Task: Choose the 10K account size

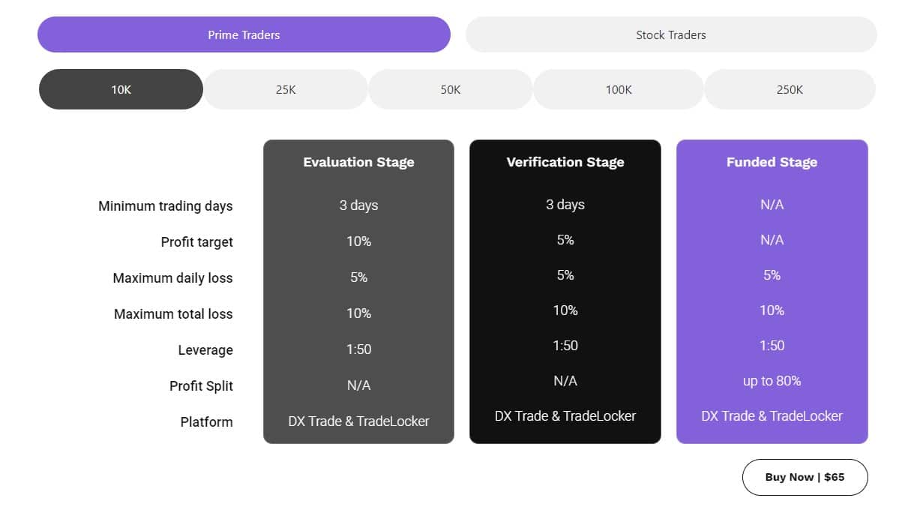Action: [121, 89]
